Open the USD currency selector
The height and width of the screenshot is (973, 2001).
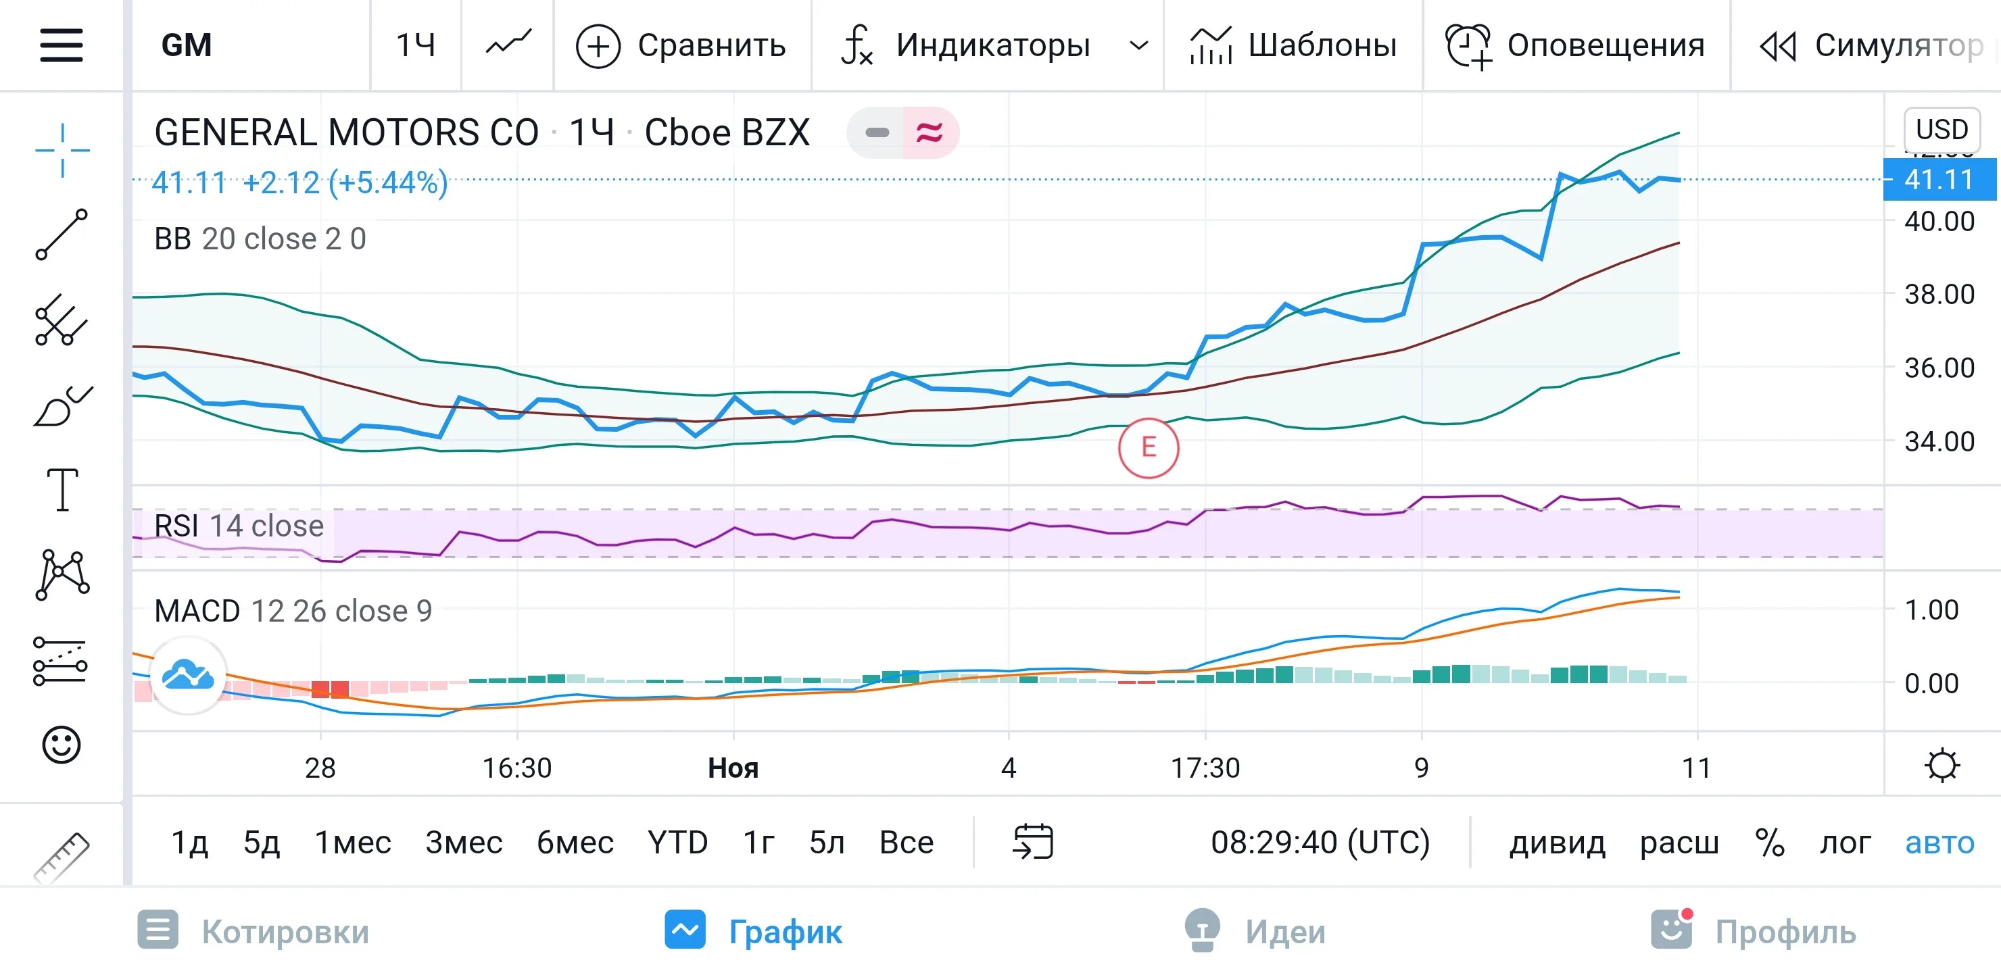click(1942, 129)
